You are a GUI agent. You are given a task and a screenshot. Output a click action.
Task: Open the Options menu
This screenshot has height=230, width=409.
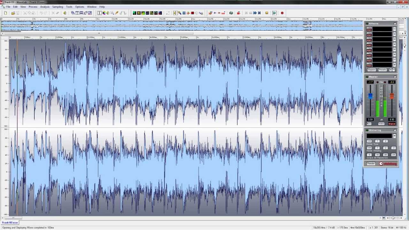point(80,7)
